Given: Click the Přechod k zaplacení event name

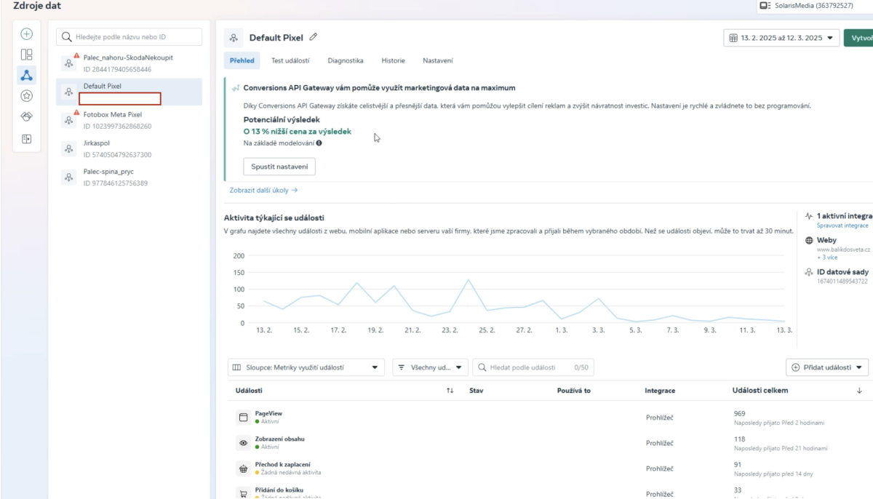Looking at the screenshot, I should (282, 464).
